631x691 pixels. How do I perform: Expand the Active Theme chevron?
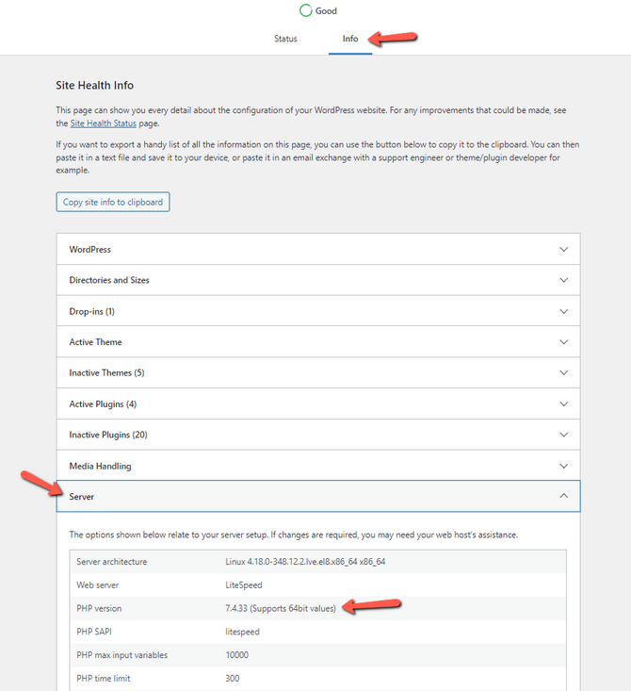(x=563, y=342)
